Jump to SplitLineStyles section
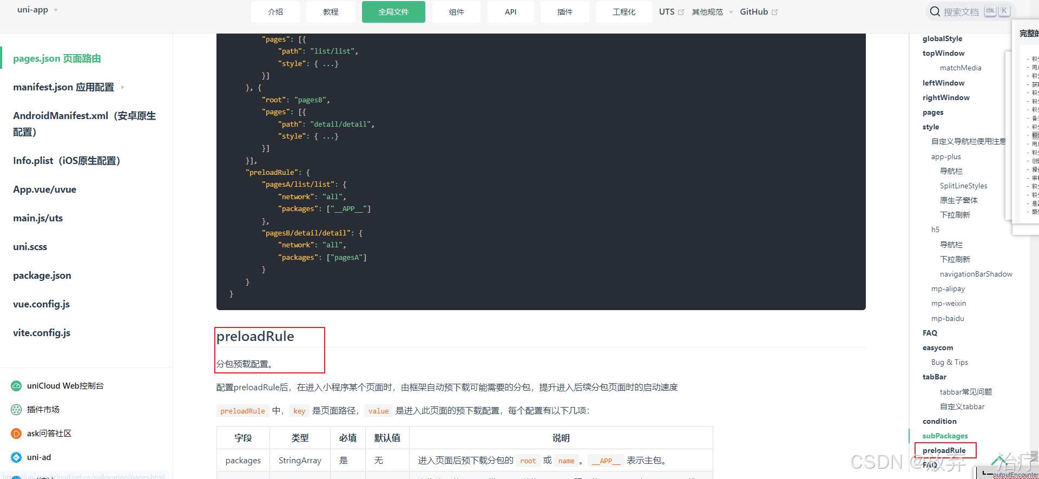Viewport: 1039px width, 479px height. click(x=963, y=186)
